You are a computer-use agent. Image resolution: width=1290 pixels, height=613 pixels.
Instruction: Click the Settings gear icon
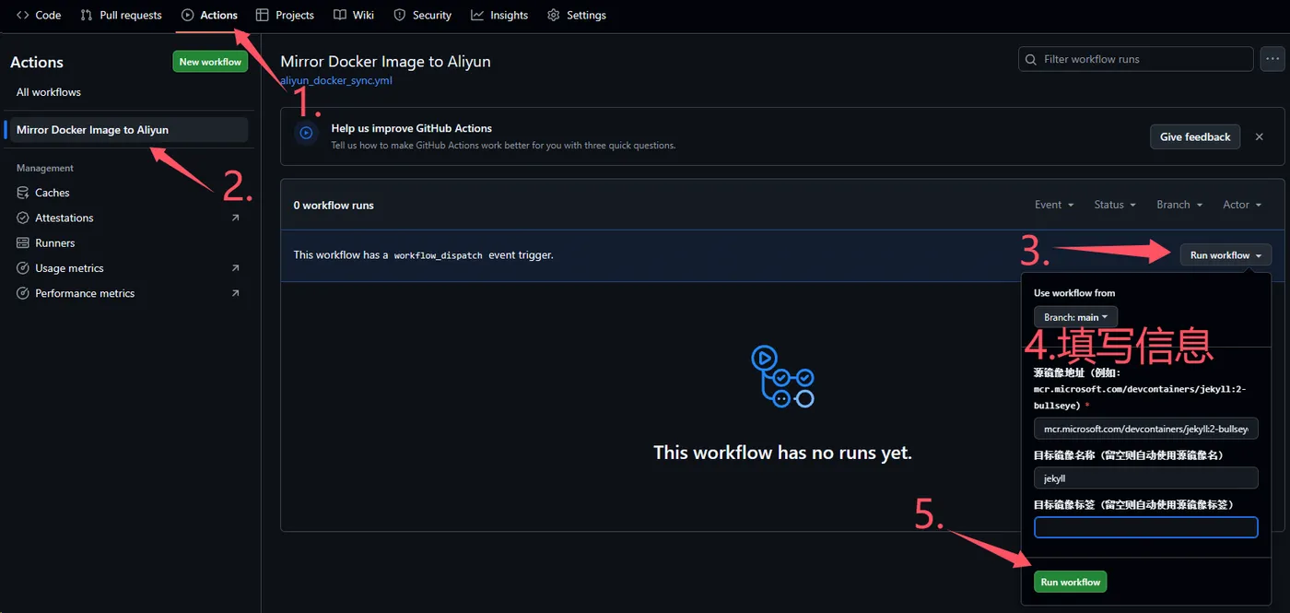point(553,15)
